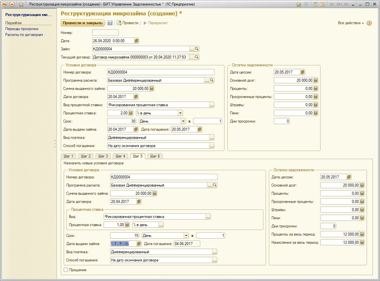Image resolution: width=380 pixels, height=281 pixels.
Task: Click the favorites star icon in title bar
Action: pyautogui.click(x=21, y=4)
